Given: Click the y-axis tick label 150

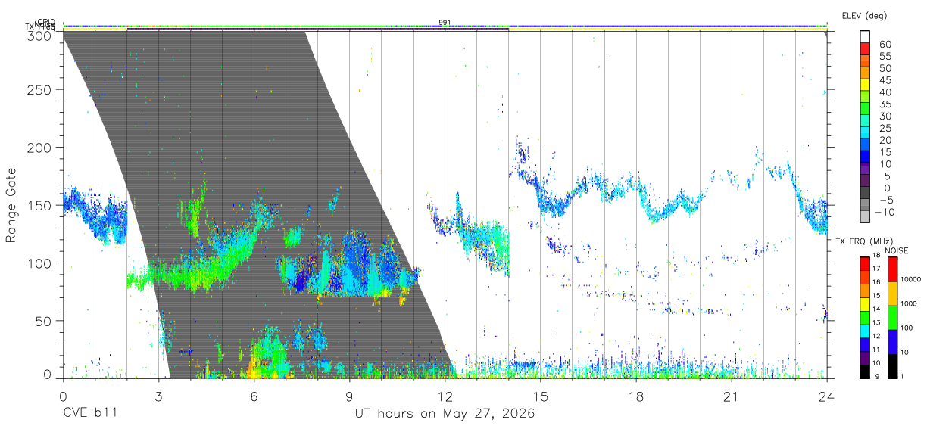Looking at the screenshot, I should click(40, 205).
